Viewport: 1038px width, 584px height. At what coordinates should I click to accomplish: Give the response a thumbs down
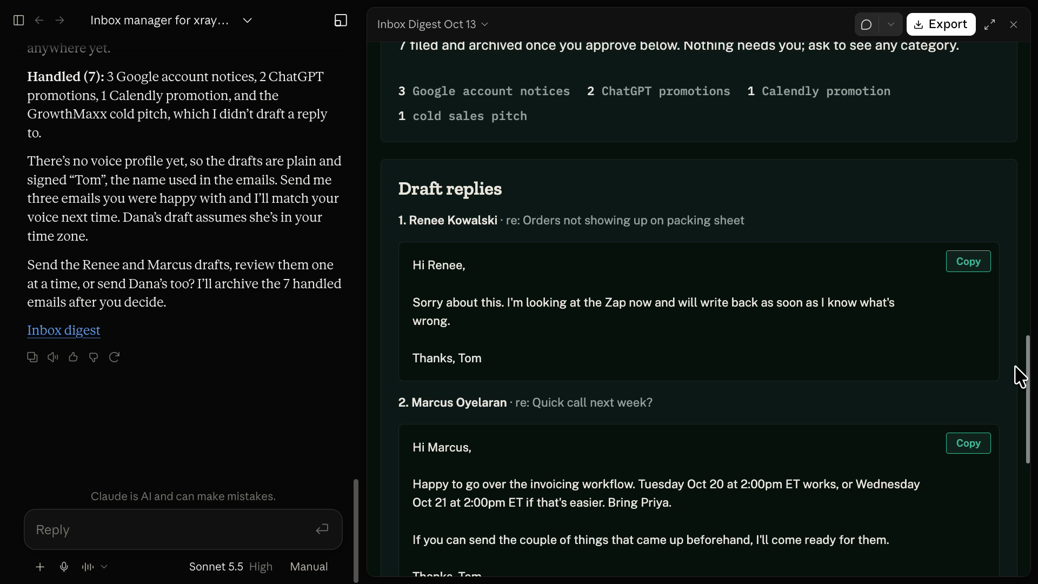click(x=94, y=357)
